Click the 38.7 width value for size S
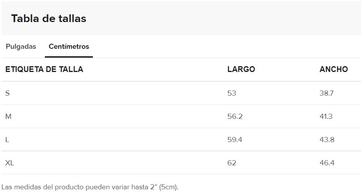Viewport: 361px width, 192px height. 327,93
